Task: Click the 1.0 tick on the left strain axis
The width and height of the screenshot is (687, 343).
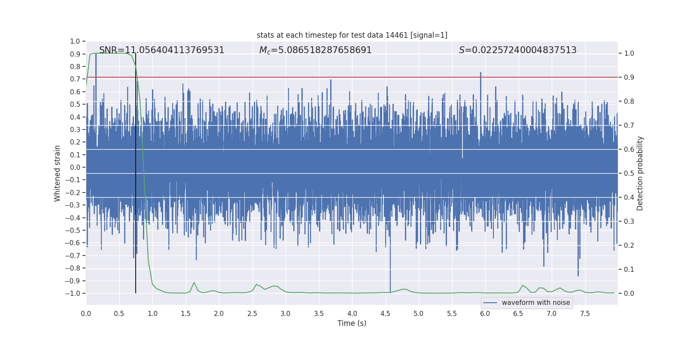Action: pos(75,41)
